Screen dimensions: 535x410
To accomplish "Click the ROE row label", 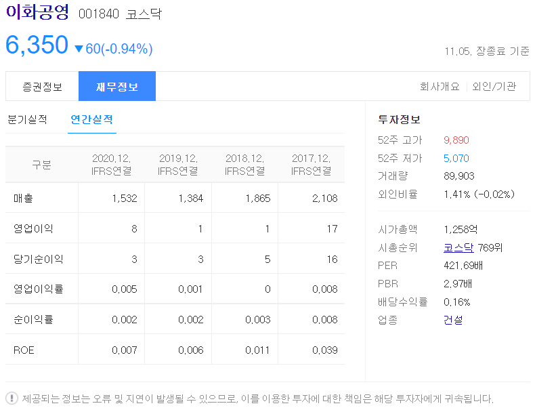I will tap(24, 350).
